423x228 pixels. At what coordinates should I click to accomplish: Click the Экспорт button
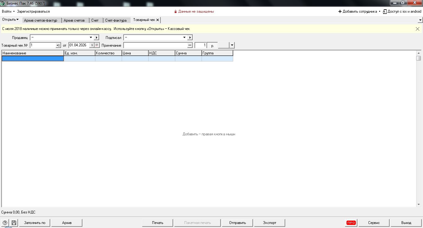(x=269, y=223)
